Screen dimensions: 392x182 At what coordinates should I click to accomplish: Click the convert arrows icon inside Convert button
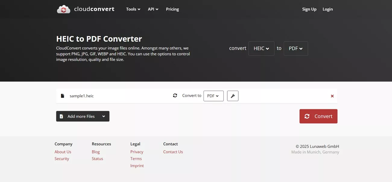(307, 116)
